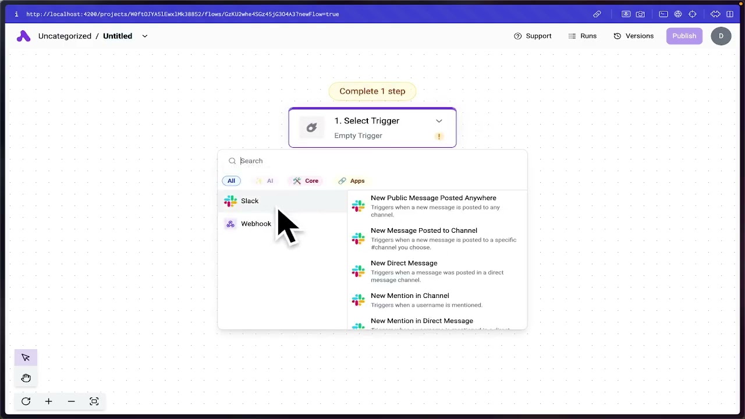Viewport: 745px width, 419px height.
Task: Select New Public Message Posted Anywhere trigger
Action: (x=437, y=206)
